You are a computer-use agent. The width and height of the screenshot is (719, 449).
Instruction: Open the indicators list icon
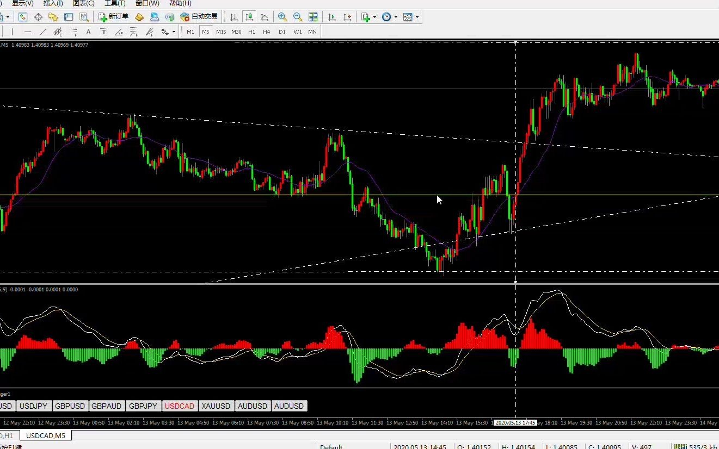tap(366, 17)
